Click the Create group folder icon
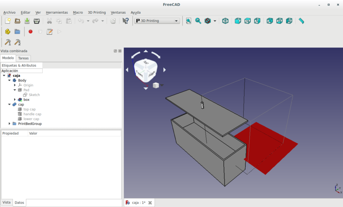Viewport: 343px width, 207px height. coord(17,31)
